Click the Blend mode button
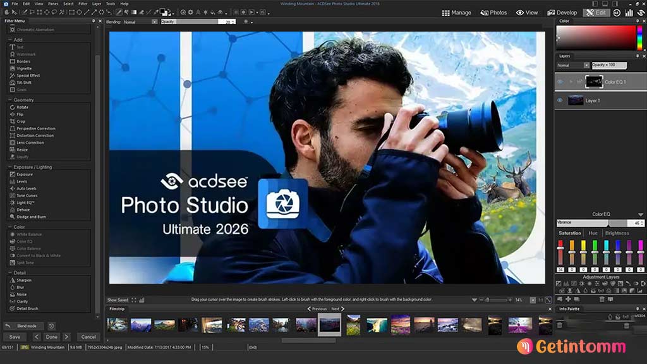647x364 pixels. point(24,326)
